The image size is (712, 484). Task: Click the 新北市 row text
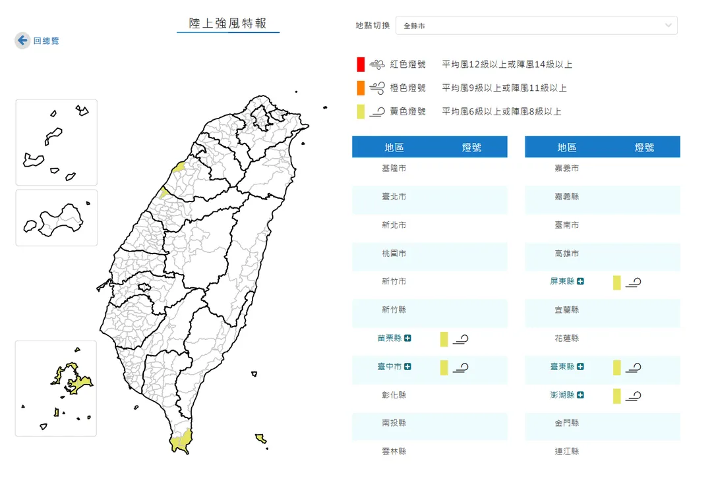click(x=394, y=225)
